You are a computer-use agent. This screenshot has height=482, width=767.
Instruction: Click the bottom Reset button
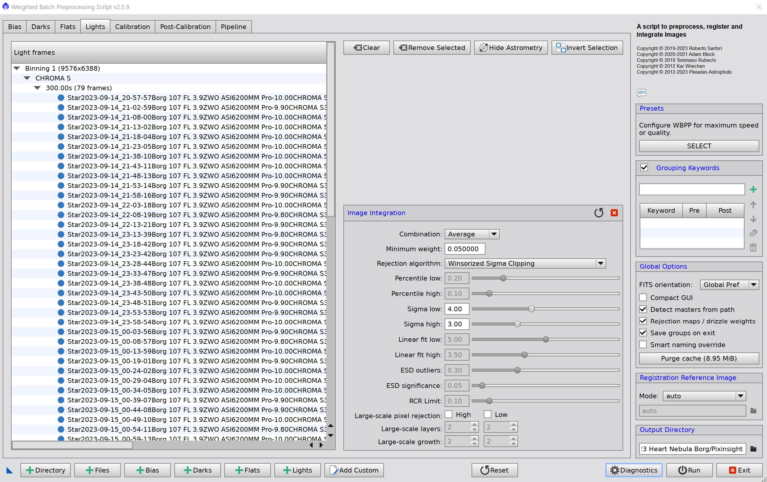tap(494, 470)
